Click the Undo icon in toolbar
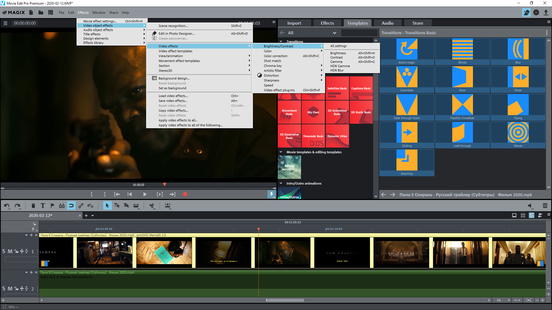 7,206
